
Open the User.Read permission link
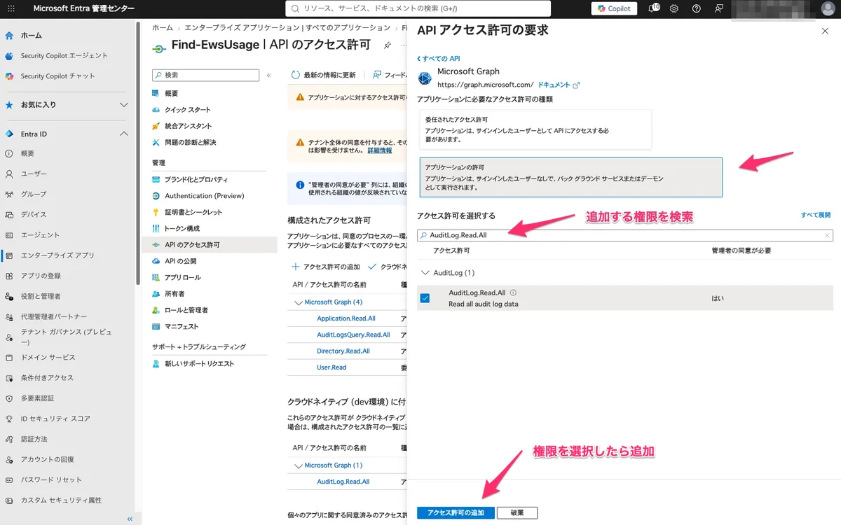click(331, 367)
